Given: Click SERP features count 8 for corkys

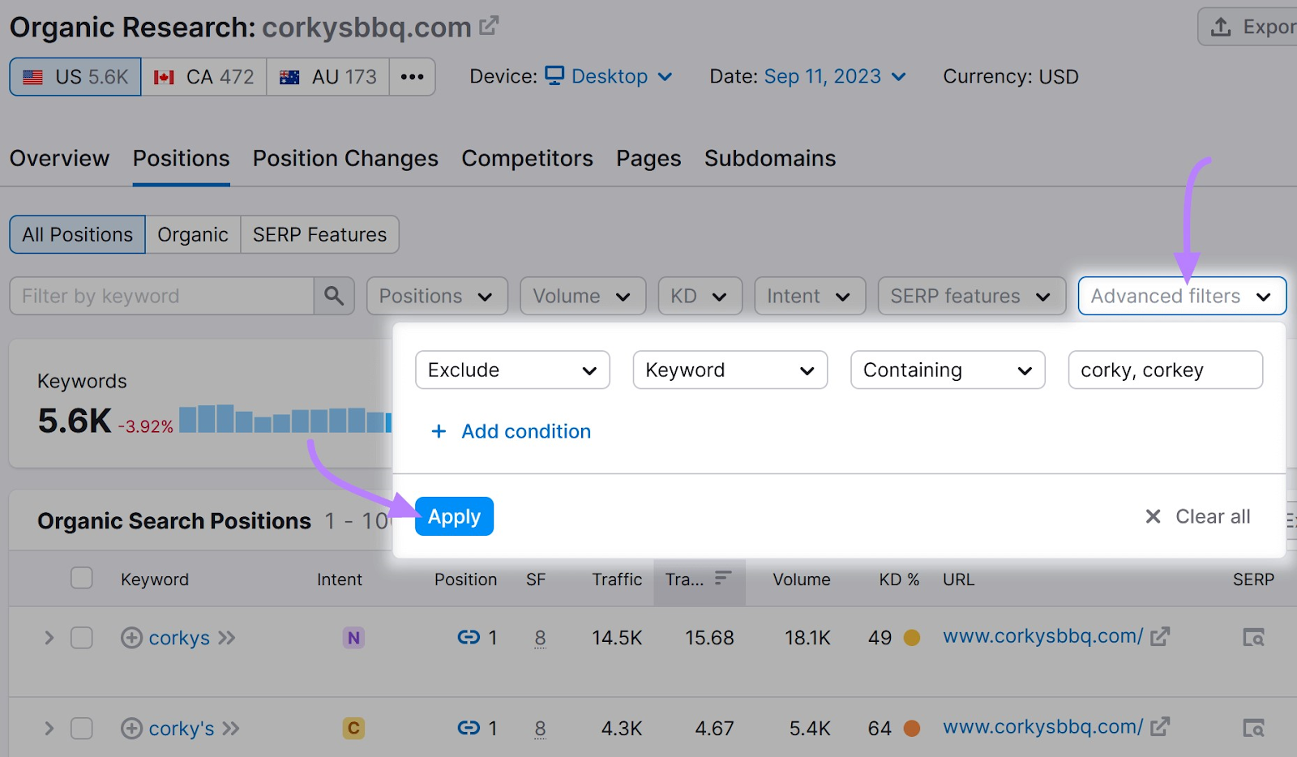Looking at the screenshot, I should (540, 638).
